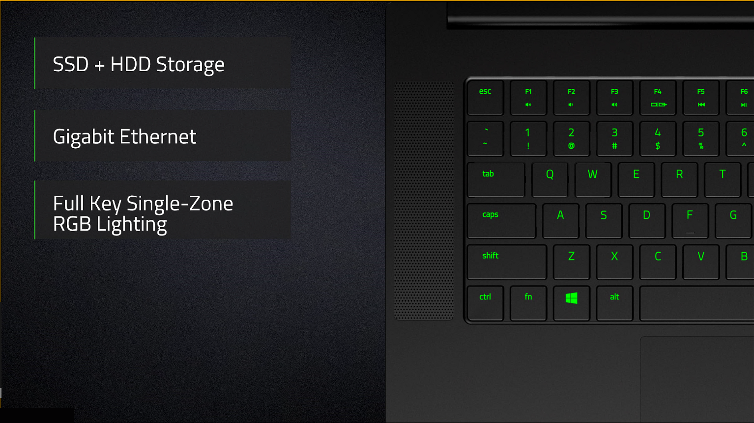Click the alt key
Image resolution: width=754 pixels, height=423 pixels.
pos(614,303)
